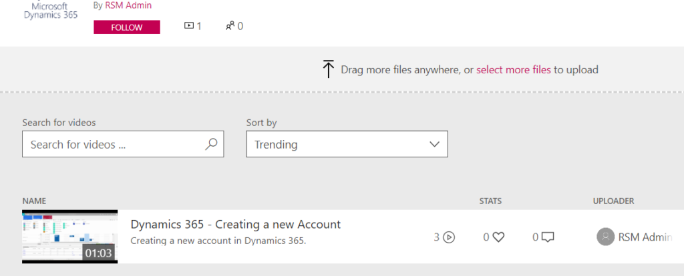This screenshot has height=276, width=684.
Task: Click the magnifying glass search icon
Action: point(211,144)
